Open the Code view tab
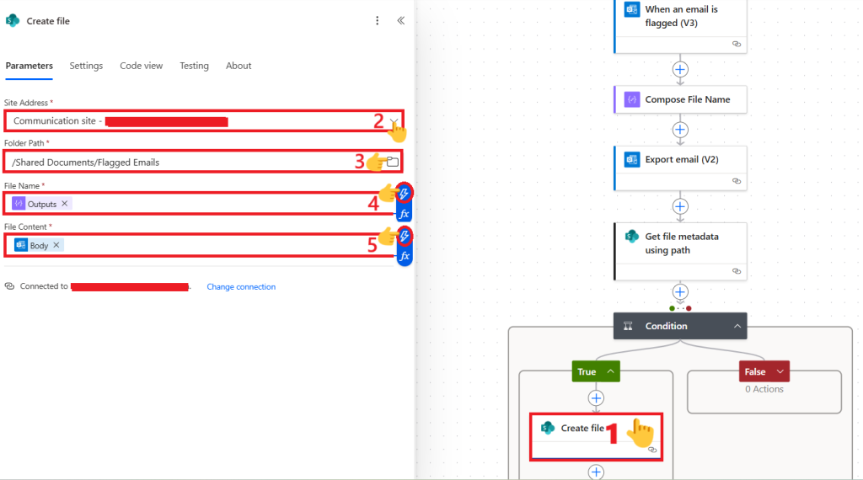Image resolution: width=863 pixels, height=480 pixels. [x=141, y=66]
